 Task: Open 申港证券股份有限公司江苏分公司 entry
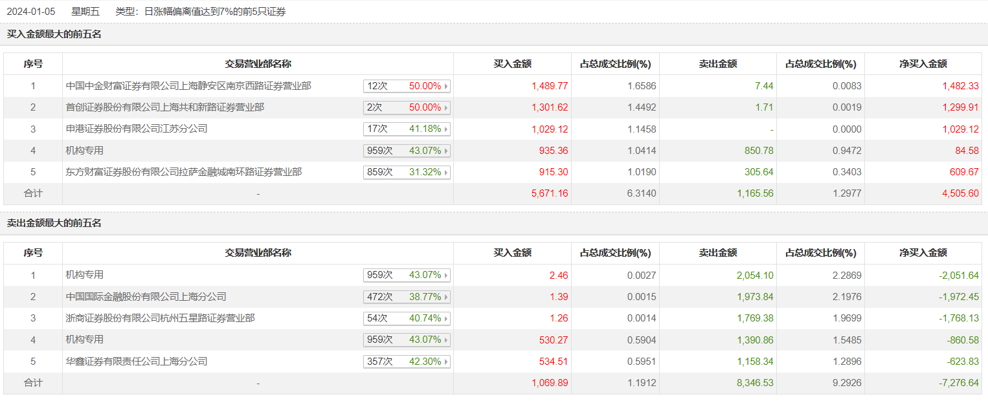(137, 129)
